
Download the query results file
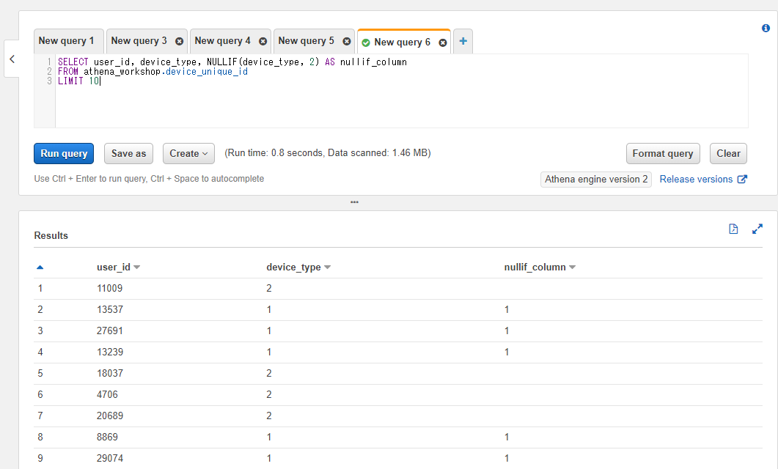pyautogui.click(x=733, y=229)
